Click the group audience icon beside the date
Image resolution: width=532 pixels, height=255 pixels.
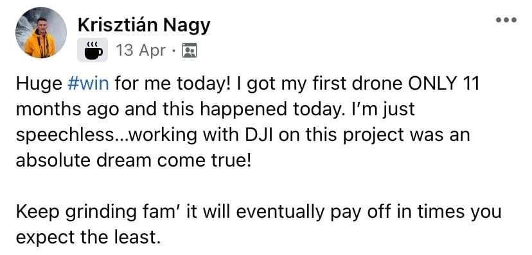point(190,51)
